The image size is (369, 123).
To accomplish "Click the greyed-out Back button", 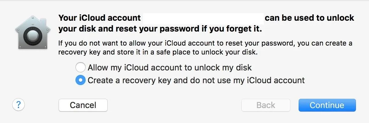I will click(266, 105).
